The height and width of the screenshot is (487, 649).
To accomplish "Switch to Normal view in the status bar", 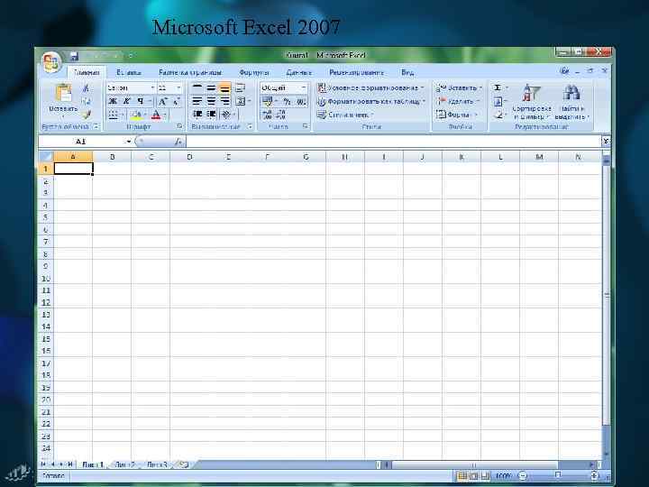I will tap(462, 476).
